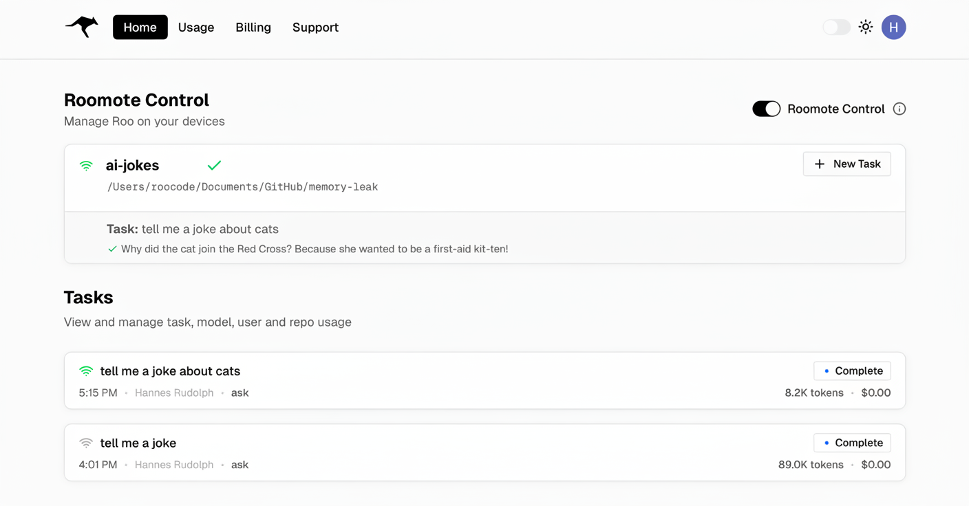Select the Complete status on 'tell me a joke'
969x506 pixels.
pos(852,443)
